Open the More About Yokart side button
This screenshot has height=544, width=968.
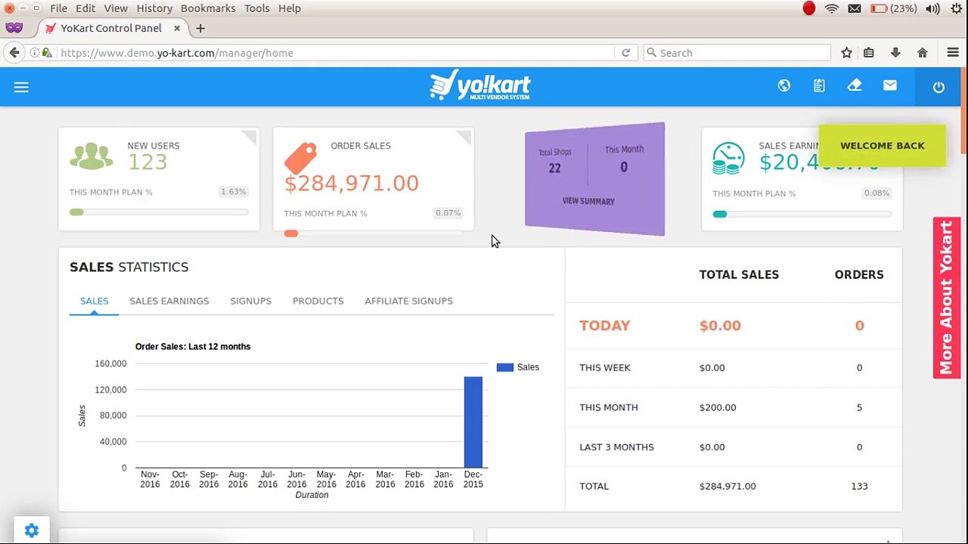pos(946,298)
